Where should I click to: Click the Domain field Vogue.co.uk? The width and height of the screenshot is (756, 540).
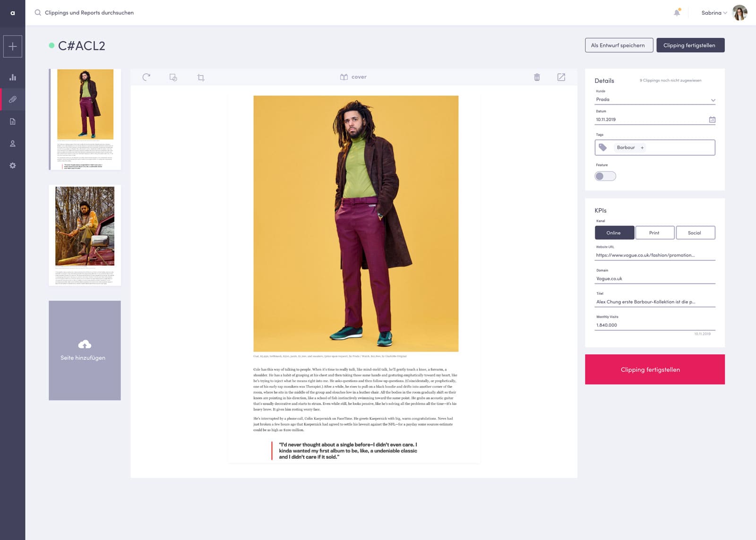click(x=655, y=279)
